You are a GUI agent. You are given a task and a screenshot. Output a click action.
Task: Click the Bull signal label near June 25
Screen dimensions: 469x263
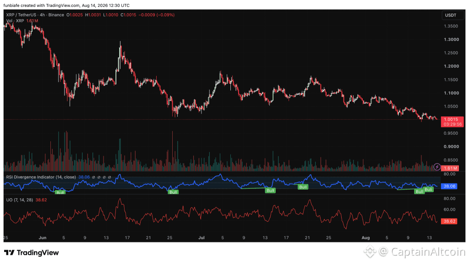point(173,192)
